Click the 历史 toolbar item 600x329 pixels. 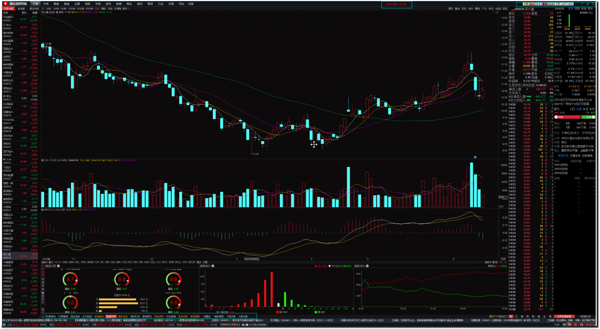pos(464,9)
